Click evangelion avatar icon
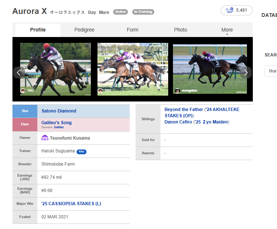Image resolution: width=277 pixels, height=229 pixels. (x=177, y=91)
